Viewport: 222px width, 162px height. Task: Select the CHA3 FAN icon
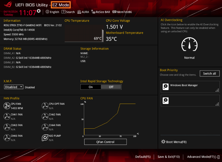[7, 127]
